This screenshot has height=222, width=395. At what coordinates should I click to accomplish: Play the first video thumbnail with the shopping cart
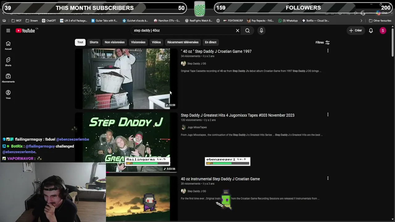point(126,79)
